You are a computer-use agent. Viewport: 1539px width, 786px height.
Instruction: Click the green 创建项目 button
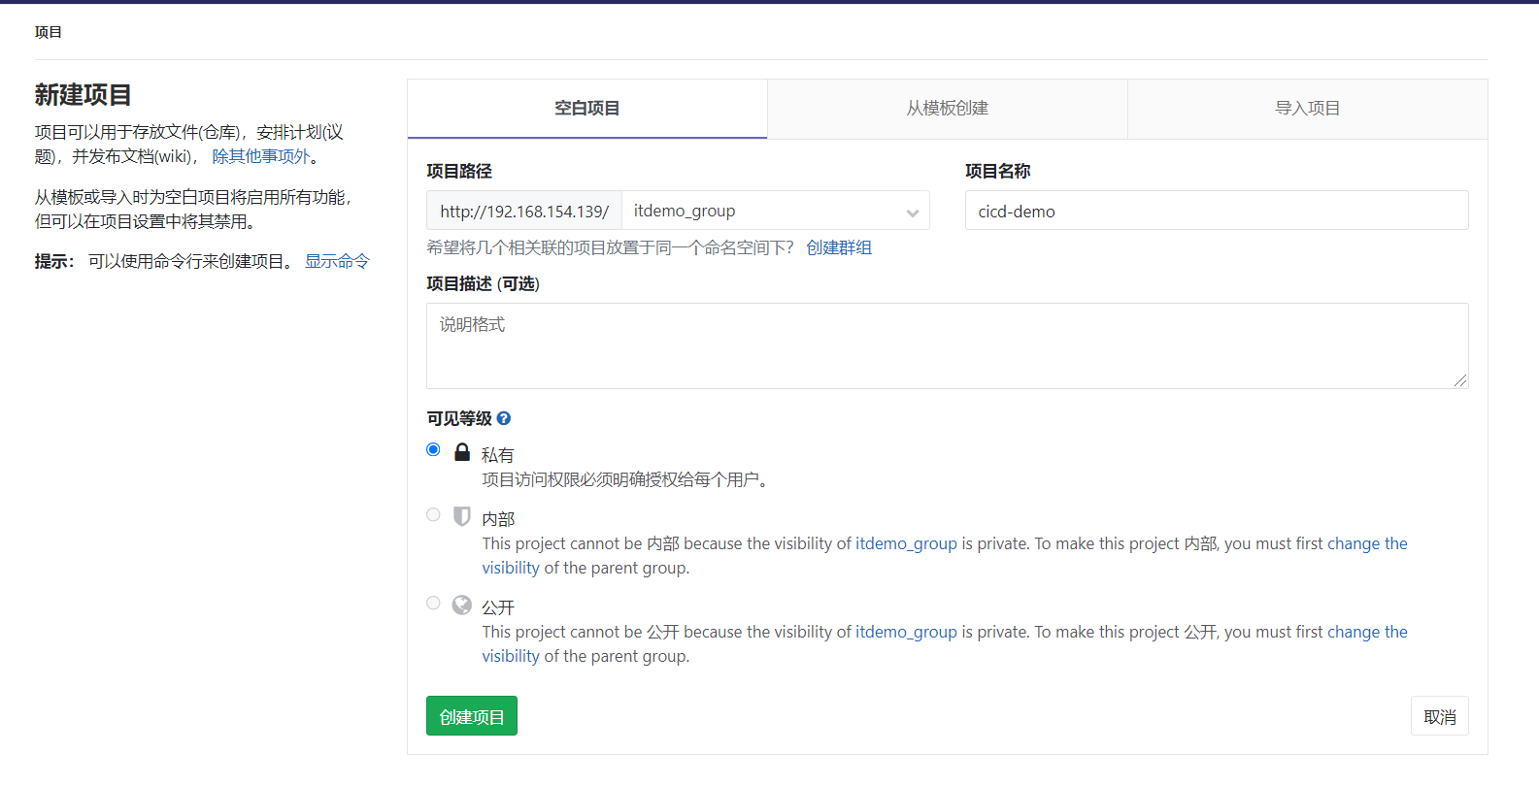[x=472, y=716]
